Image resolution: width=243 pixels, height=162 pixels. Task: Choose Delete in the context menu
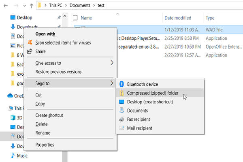pyautogui.click(x=41, y=124)
